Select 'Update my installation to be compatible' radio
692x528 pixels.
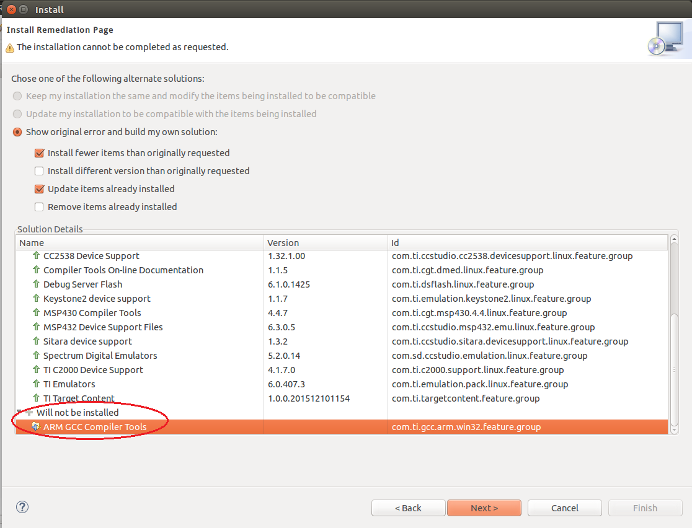pyautogui.click(x=17, y=114)
